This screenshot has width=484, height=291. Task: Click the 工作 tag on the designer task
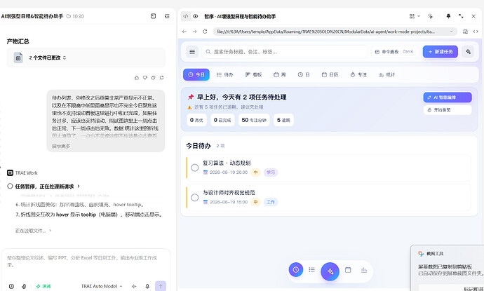(271, 202)
